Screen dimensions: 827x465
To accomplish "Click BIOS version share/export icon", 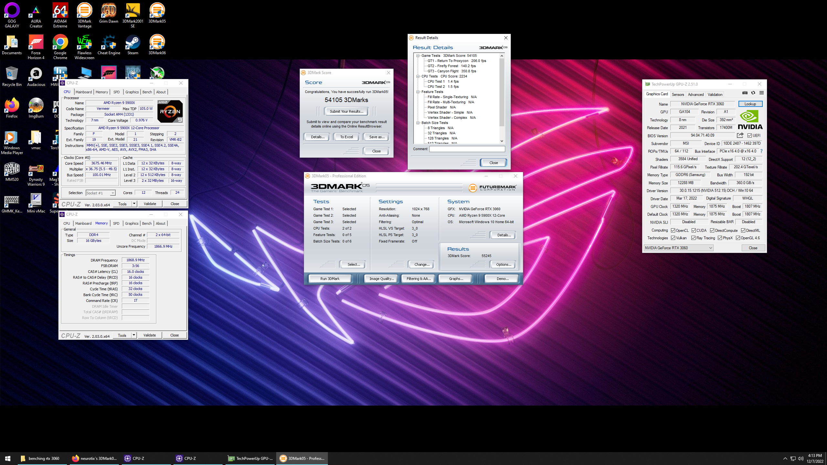I will [x=740, y=135].
